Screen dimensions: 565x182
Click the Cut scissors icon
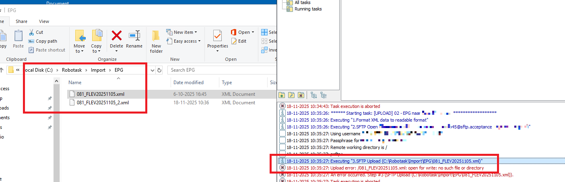(32, 32)
